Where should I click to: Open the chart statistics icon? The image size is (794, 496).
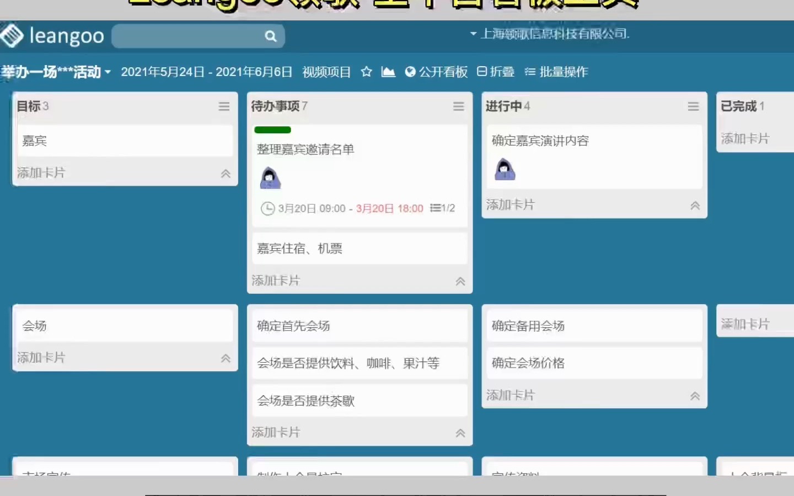(388, 72)
